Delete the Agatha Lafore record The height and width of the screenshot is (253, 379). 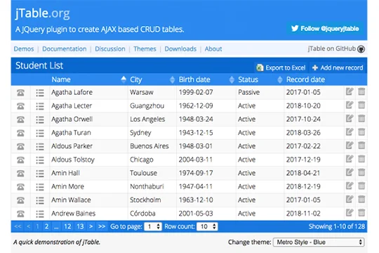[361, 92]
